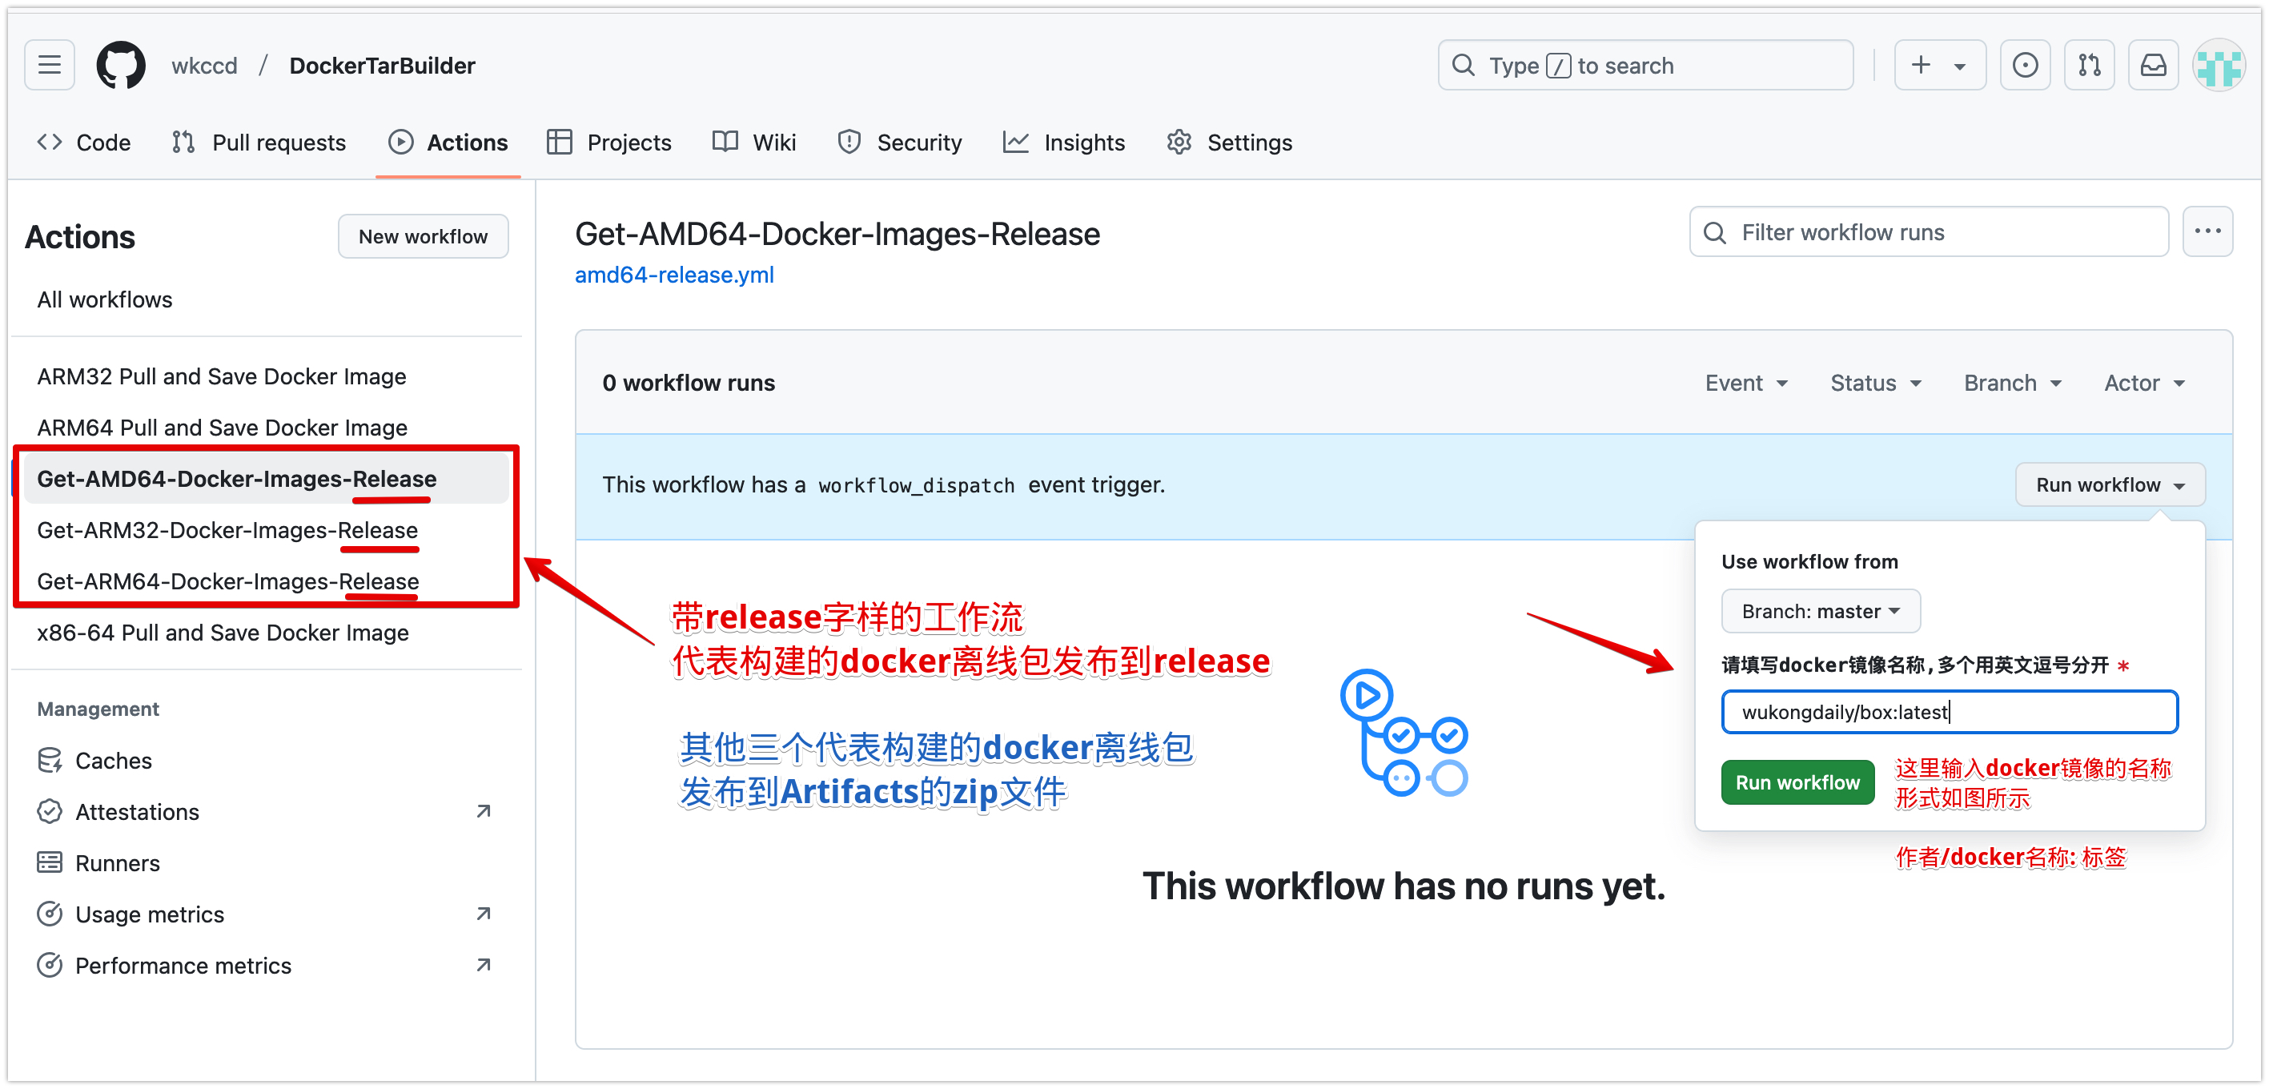Select Get-ARM64-Docker-Images-Release workflow
Screen dimensions: 2269x1089
(x=228, y=581)
